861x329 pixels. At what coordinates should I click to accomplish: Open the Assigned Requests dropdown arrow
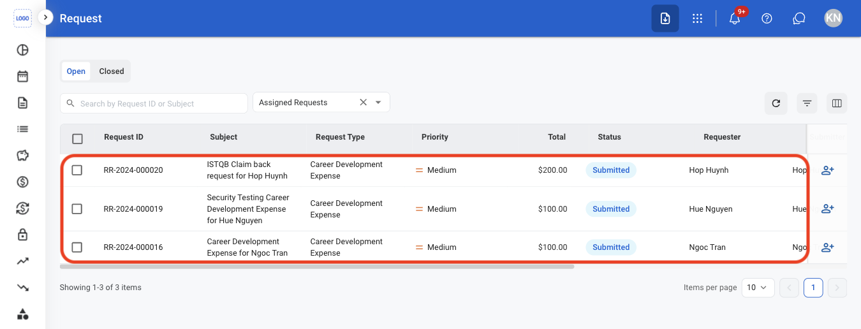click(x=378, y=102)
